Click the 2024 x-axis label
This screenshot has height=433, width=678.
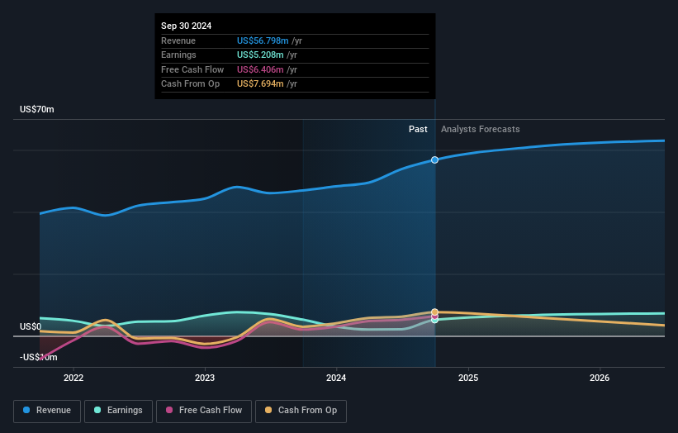tap(336, 378)
